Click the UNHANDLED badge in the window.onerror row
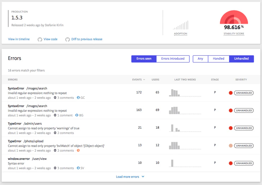The width and height of the screenshot is (262, 185). [x=244, y=163]
